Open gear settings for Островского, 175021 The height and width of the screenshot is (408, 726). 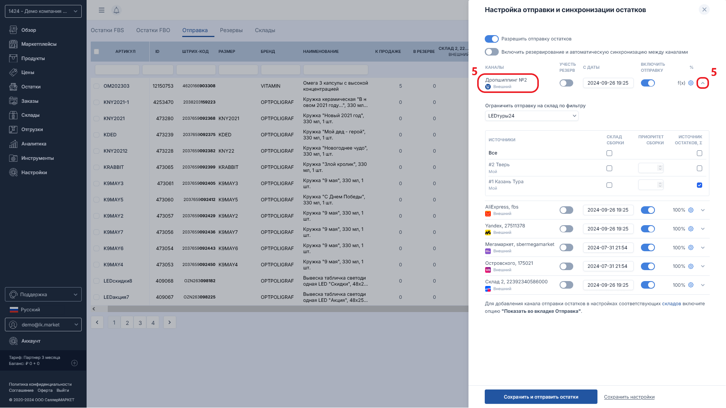[x=691, y=266]
